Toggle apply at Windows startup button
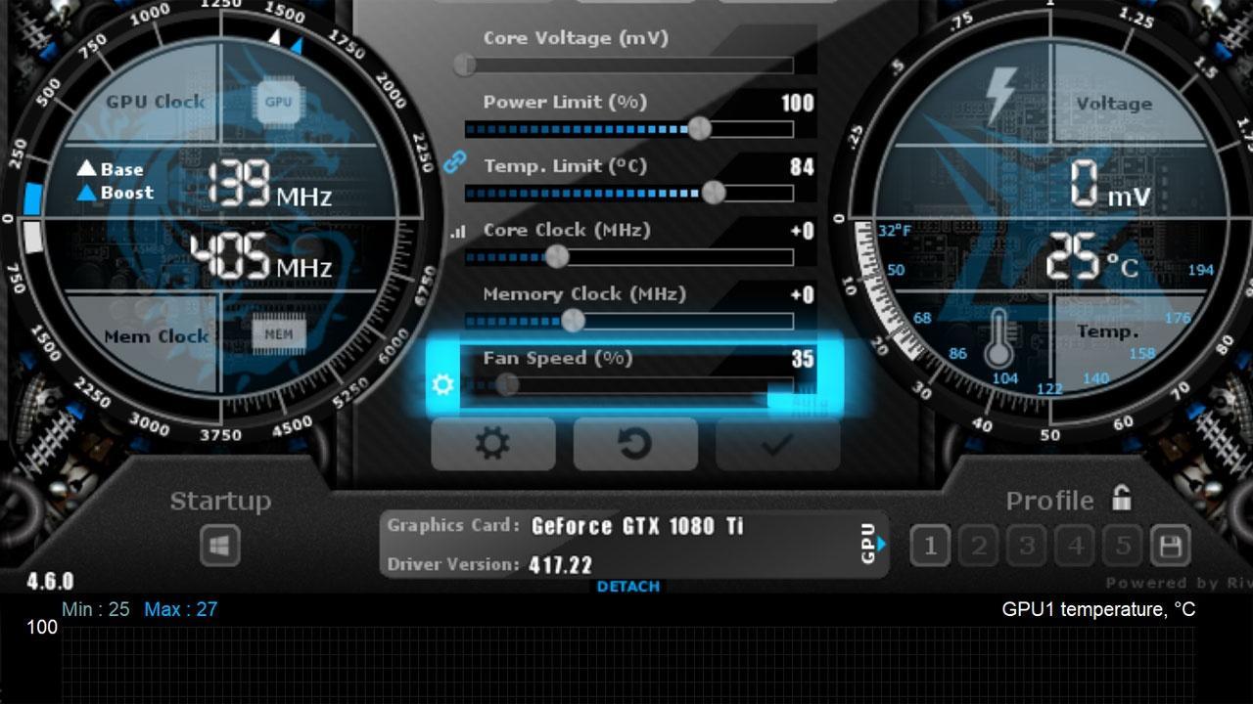This screenshot has width=1253, height=704. [x=219, y=546]
